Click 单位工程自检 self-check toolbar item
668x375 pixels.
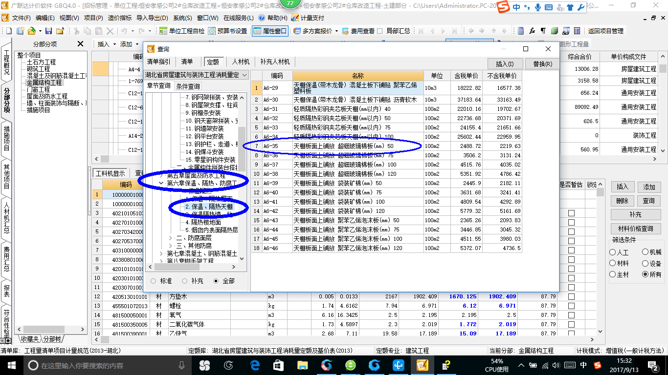click(182, 31)
